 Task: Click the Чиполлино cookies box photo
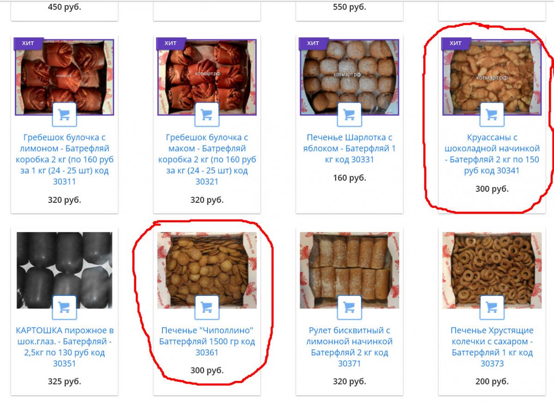tap(207, 270)
